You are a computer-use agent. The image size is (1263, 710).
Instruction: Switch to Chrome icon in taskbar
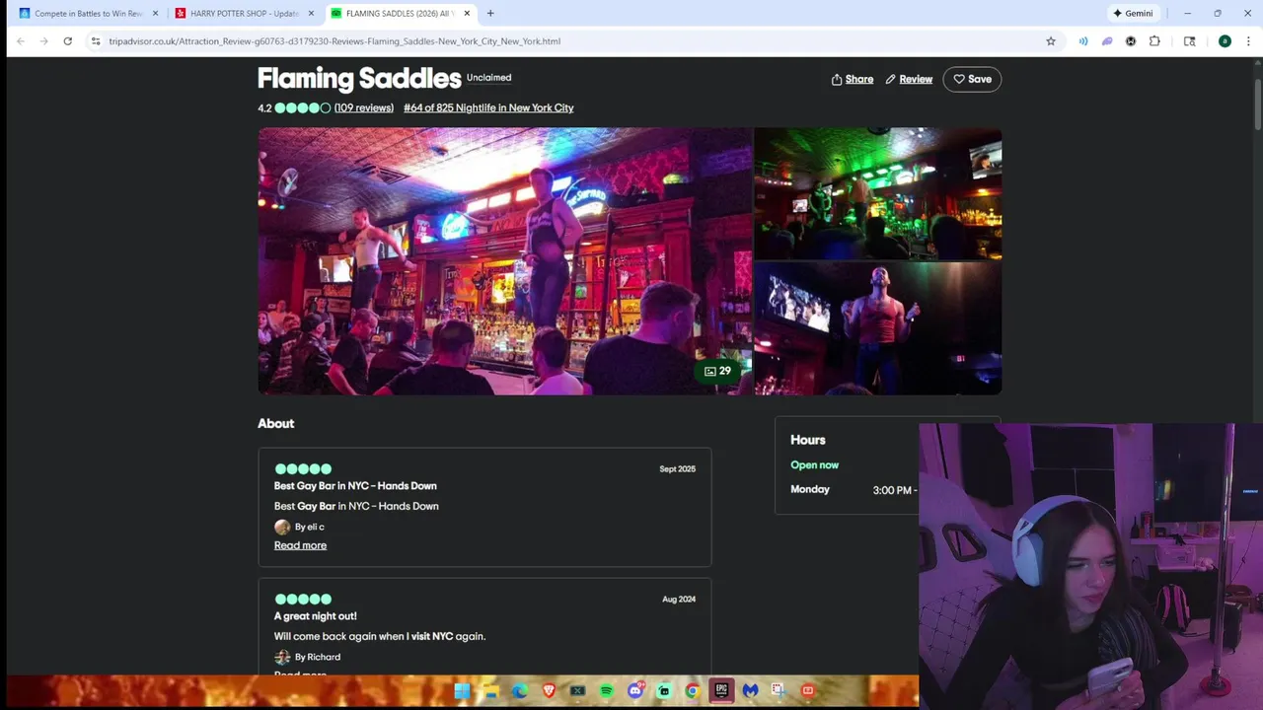(693, 691)
